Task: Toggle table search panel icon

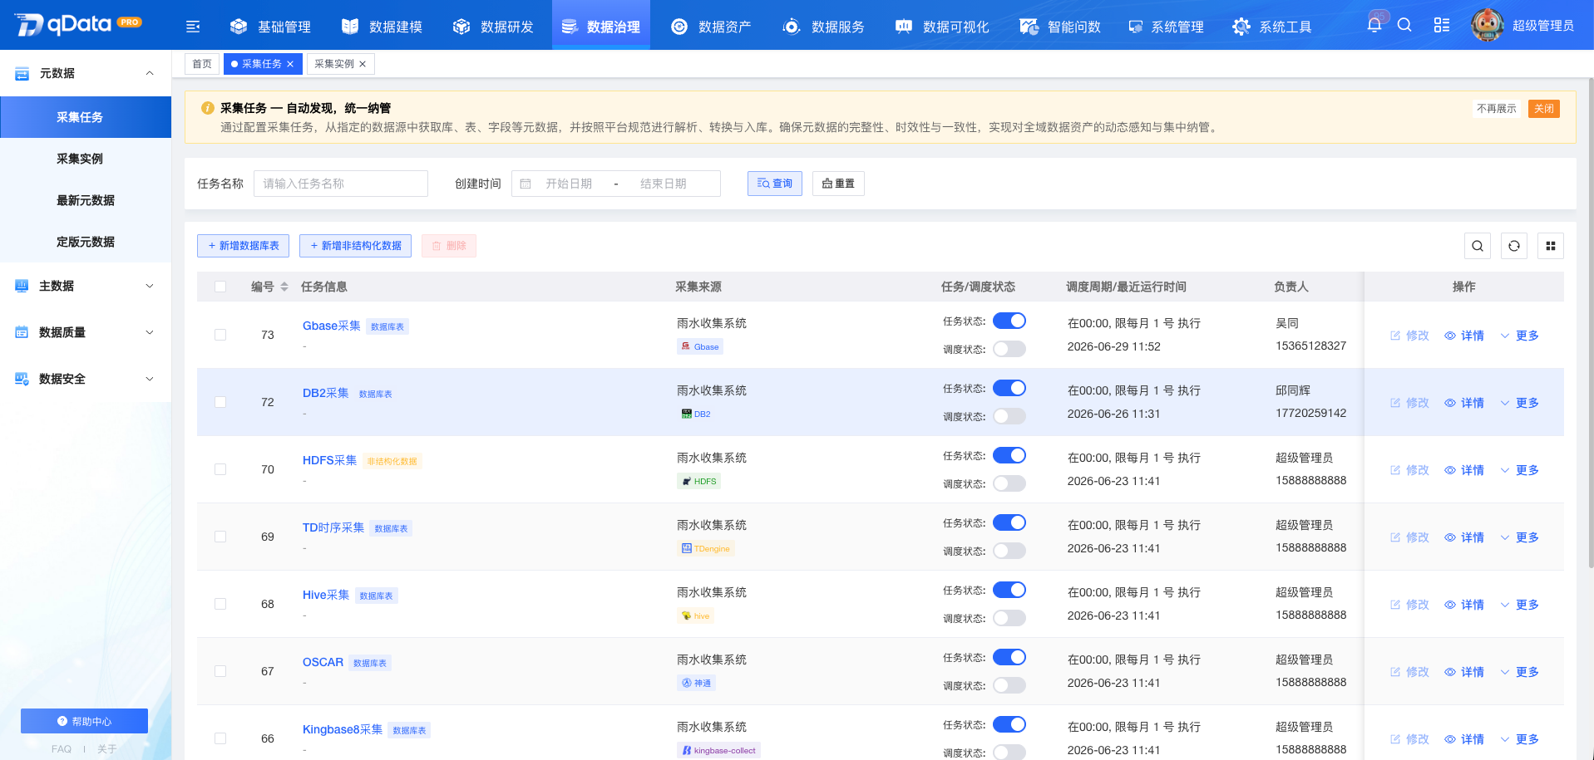Action: click(x=1478, y=246)
